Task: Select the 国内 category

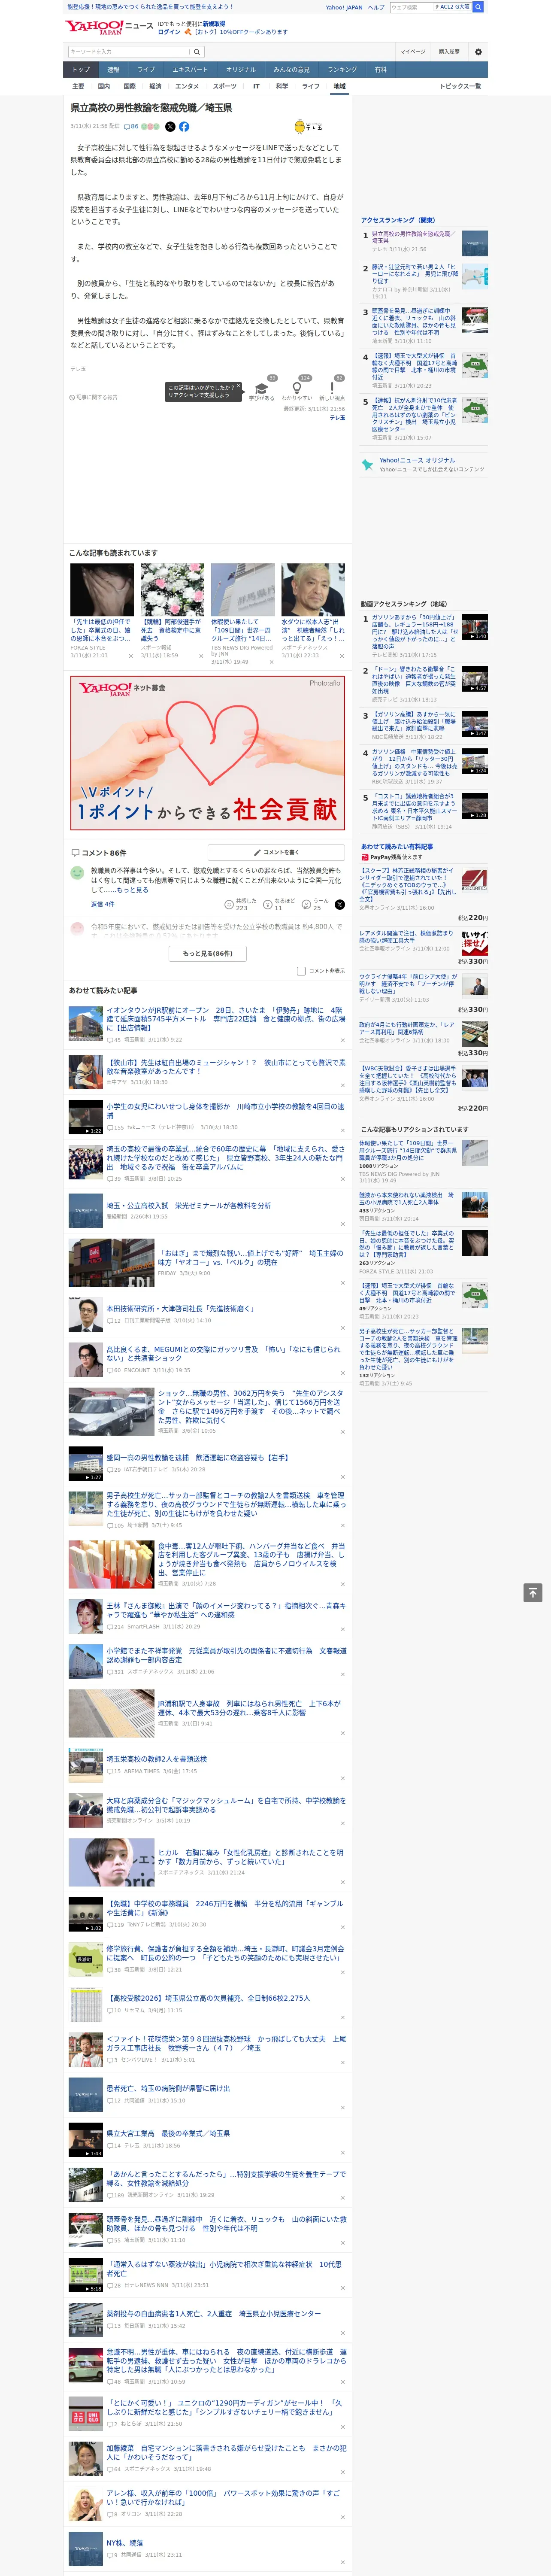Action: 104,86
